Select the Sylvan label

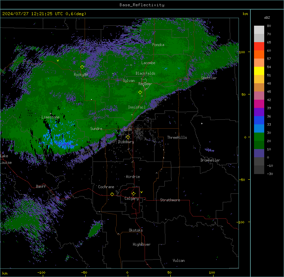(x=128, y=81)
